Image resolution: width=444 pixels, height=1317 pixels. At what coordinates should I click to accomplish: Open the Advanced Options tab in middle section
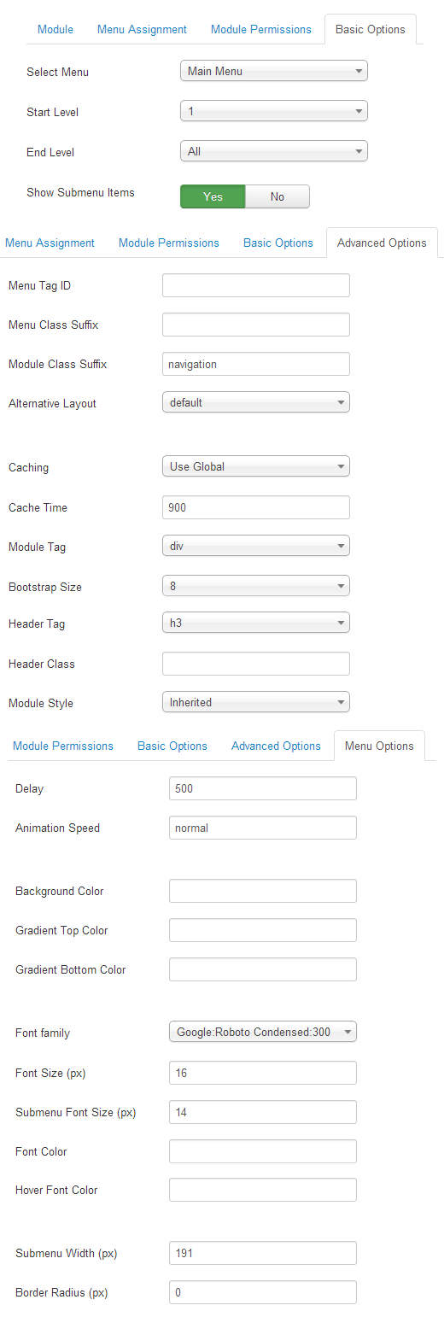[x=382, y=243]
